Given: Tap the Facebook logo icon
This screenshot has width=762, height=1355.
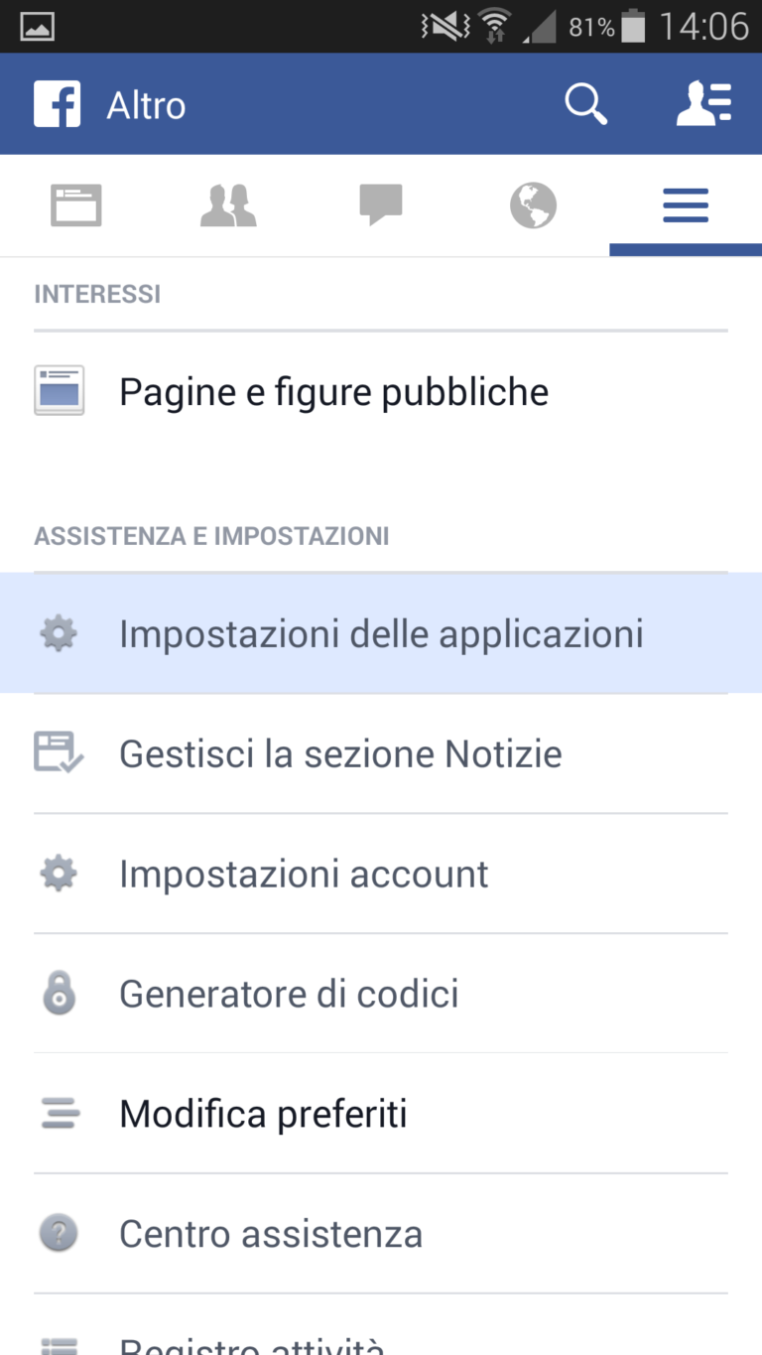Looking at the screenshot, I should 57,104.
